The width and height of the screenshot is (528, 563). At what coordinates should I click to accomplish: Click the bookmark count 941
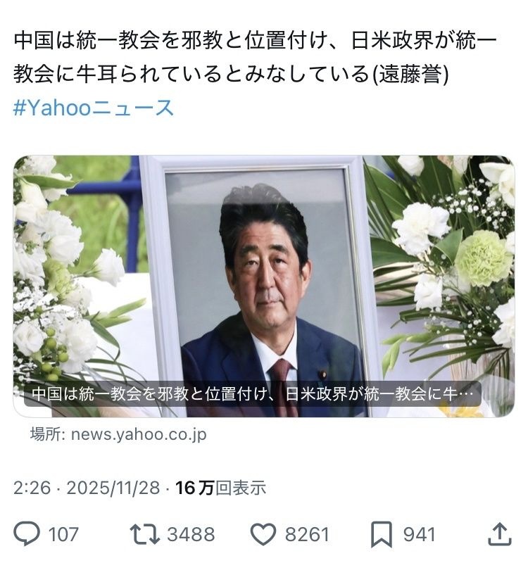tap(419, 534)
